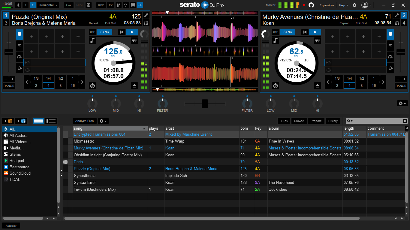This screenshot has width=410, height=230.
Task: Click the Analyze Files button
Action: [84, 121]
